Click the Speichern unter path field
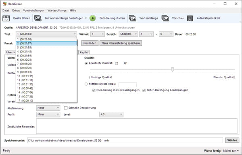The height and width of the screenshot is (155, 242). point(125,140)
